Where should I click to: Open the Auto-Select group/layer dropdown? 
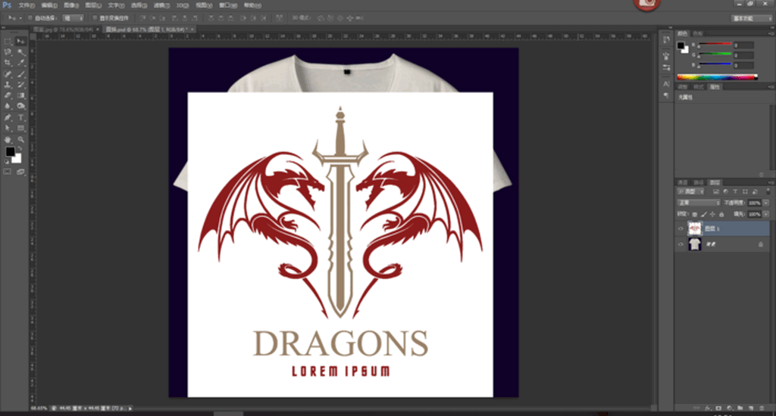74,18
